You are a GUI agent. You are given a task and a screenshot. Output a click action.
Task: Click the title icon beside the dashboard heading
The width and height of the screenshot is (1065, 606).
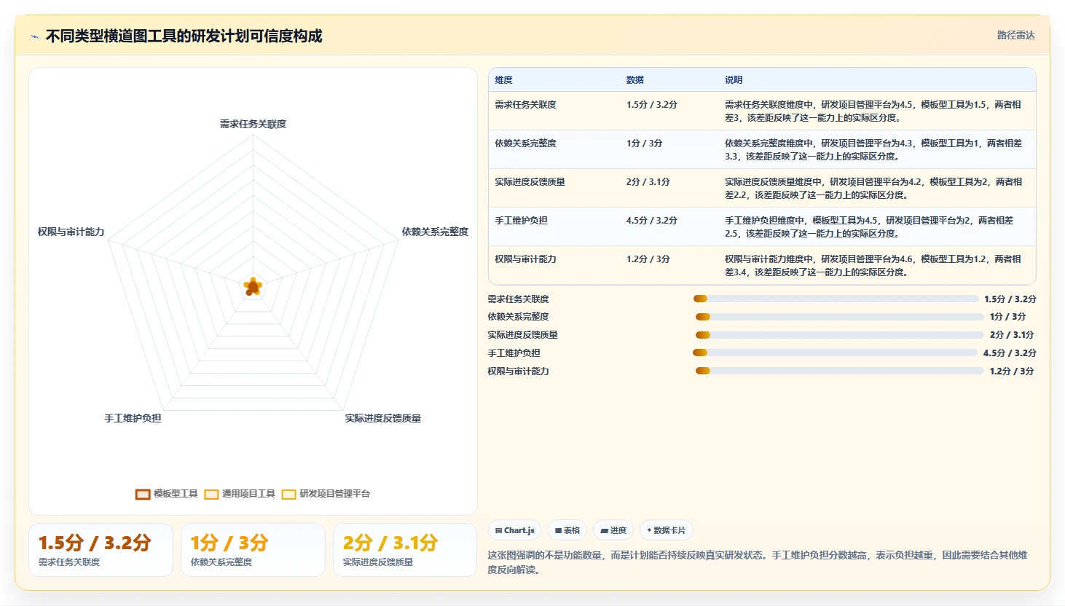34,36
